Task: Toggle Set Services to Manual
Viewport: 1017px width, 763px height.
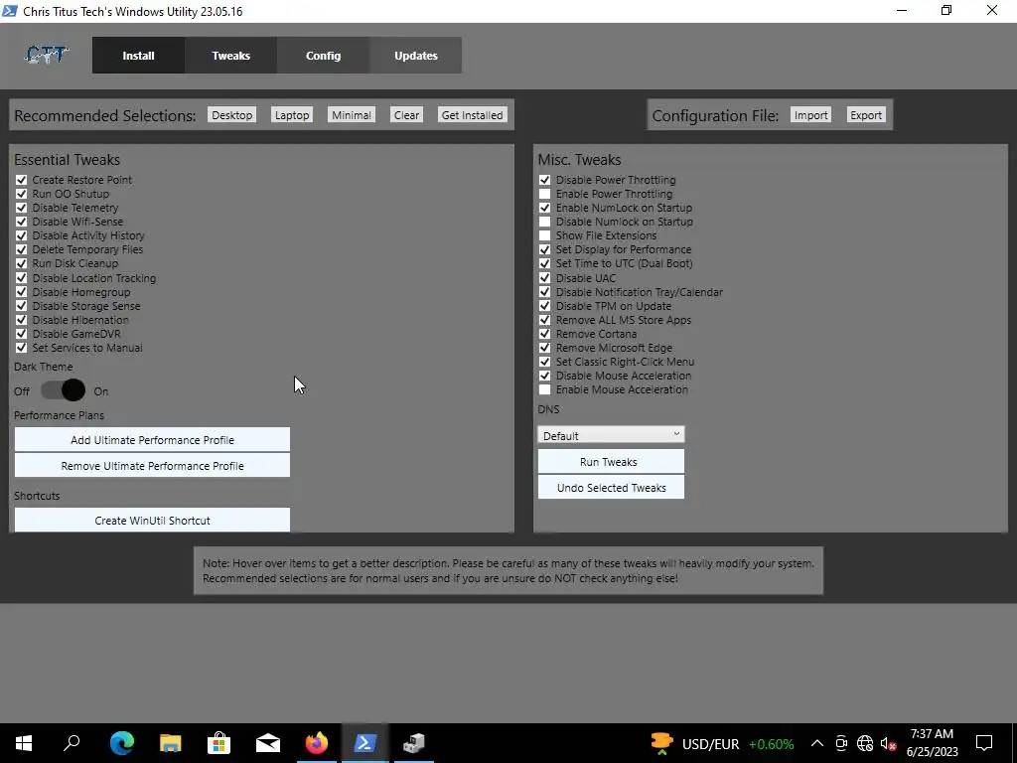Action: coord(22,348)
